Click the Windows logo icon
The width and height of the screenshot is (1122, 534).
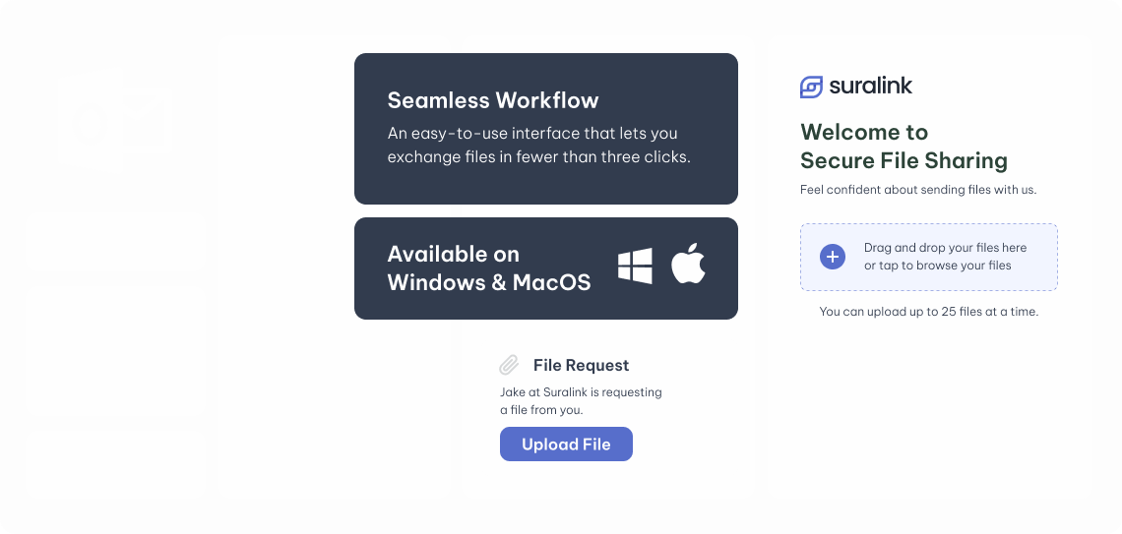[635, 267]
